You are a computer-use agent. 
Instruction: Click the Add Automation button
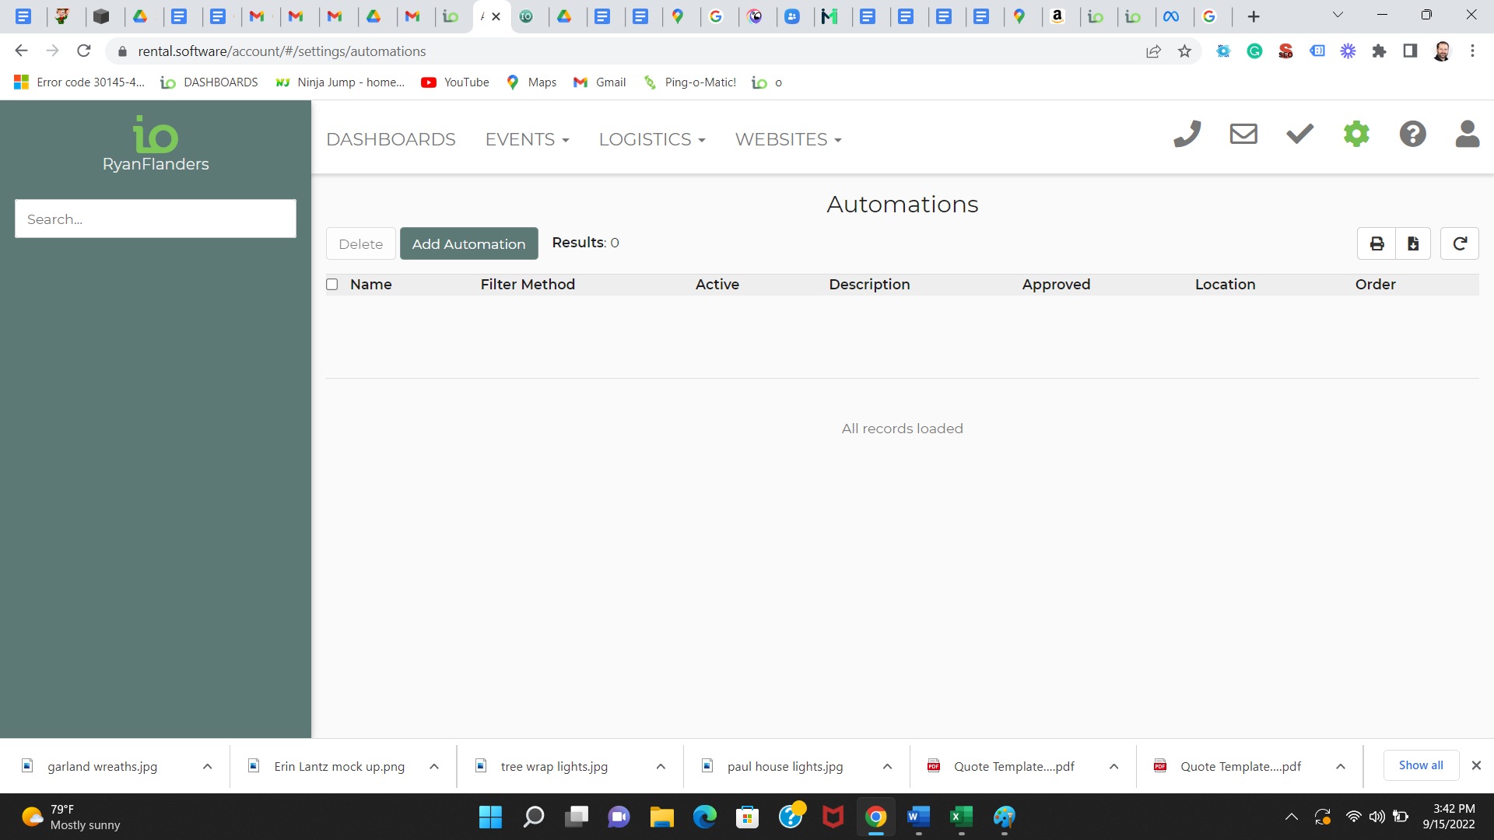tap(468, 244)
